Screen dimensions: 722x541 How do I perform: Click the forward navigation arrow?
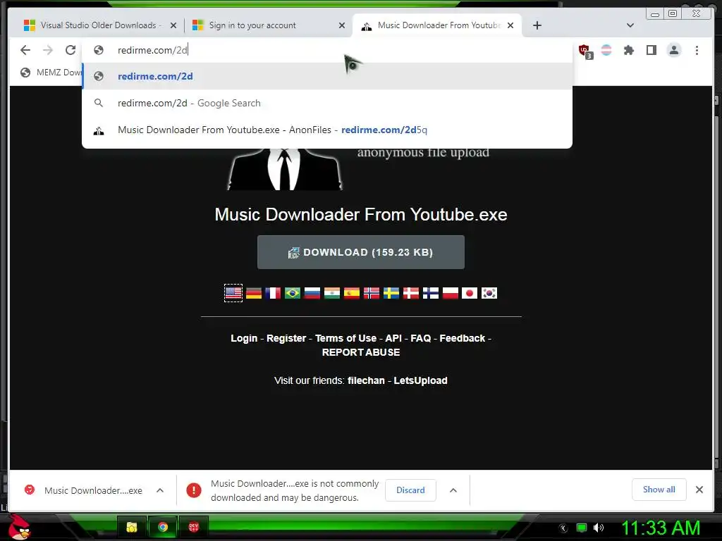(48, 50)
